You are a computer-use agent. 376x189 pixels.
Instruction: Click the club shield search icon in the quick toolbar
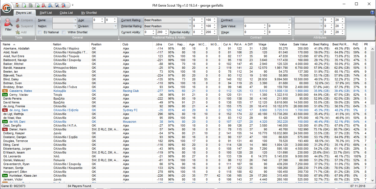(57, 5)
